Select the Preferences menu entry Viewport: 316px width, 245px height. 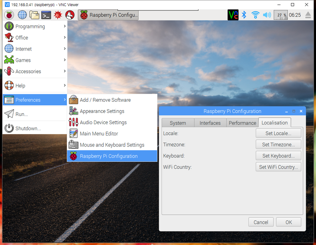click(x=35, y=100)
